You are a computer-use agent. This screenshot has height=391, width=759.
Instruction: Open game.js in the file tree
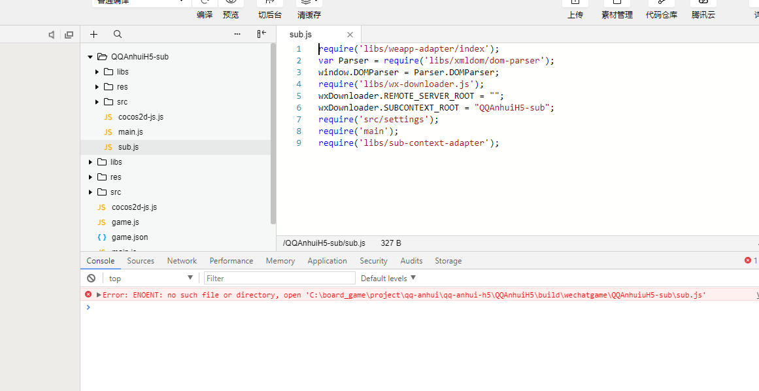pos(126,222)
